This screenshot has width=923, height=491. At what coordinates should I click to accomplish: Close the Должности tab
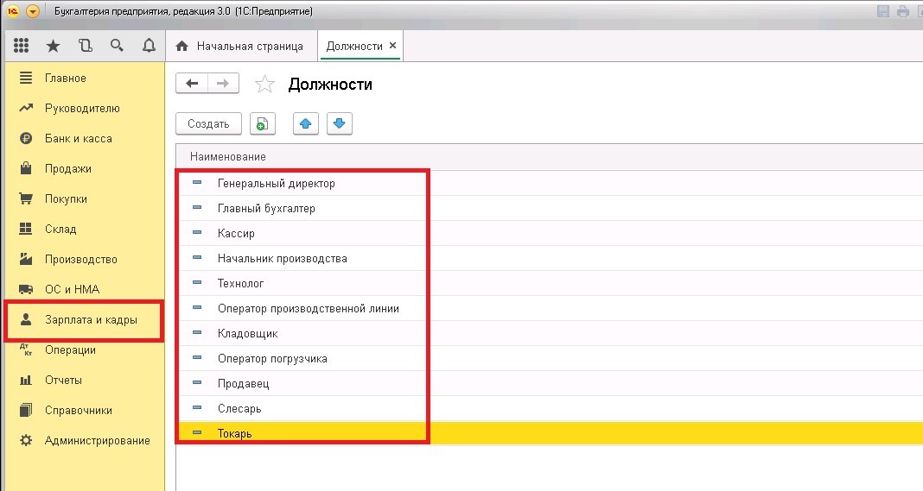tap(392, 45)
